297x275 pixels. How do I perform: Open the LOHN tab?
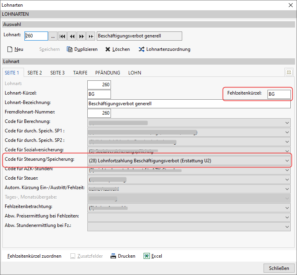click(135, 73)
